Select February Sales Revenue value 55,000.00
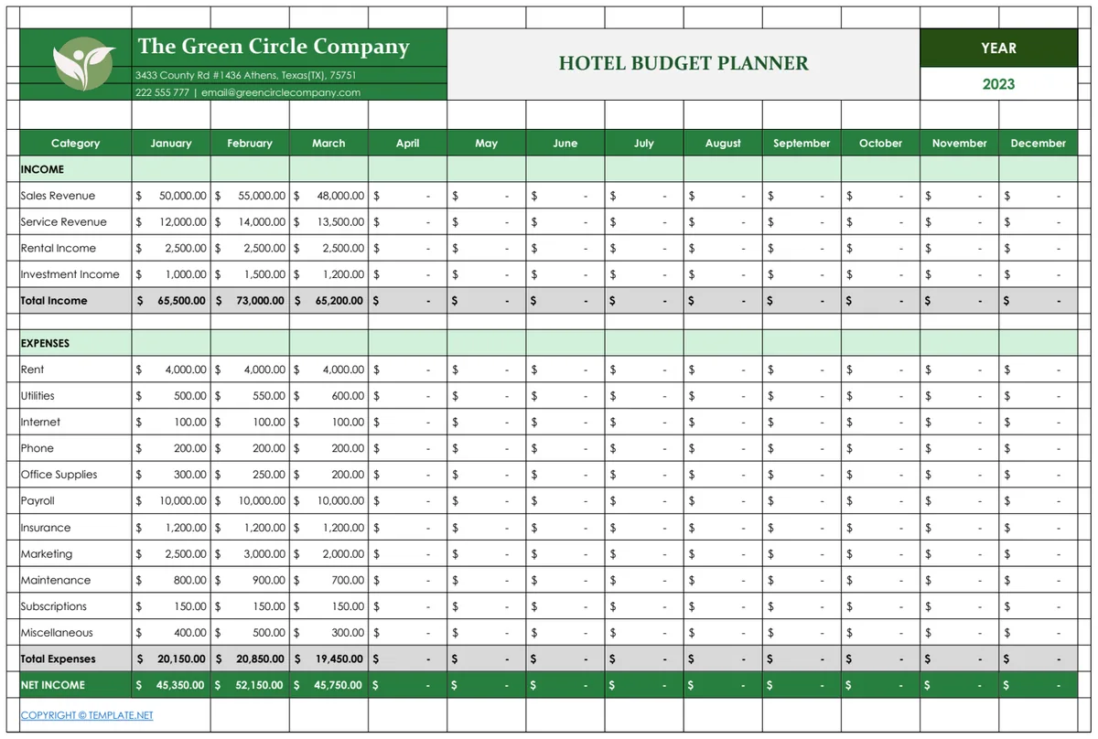This screenshot has width=1098, height=739. click(250, 196)
